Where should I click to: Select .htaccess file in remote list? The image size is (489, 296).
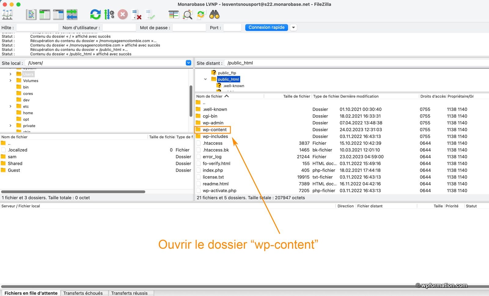click(x=212, y=143)
